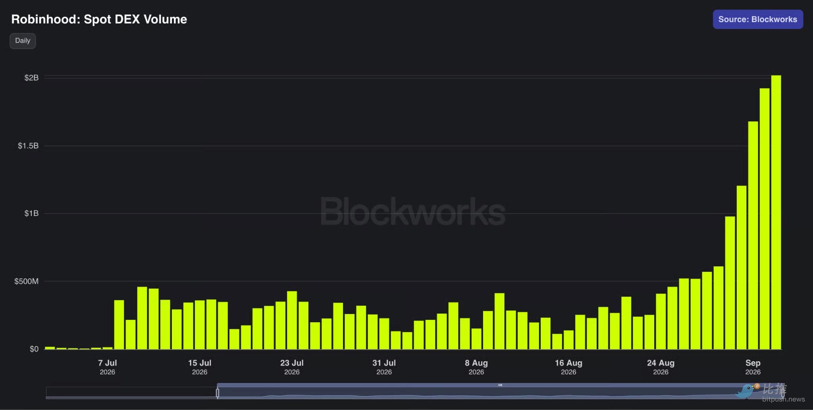Click the Daily interval button
This screenshot has width=813, height=410.
coord(23,41)
